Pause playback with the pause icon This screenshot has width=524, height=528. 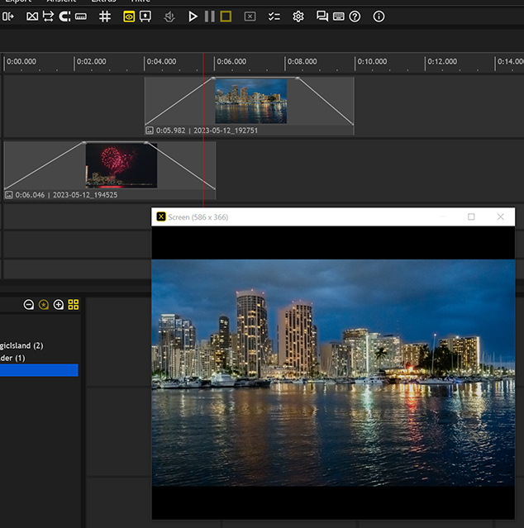point(209,17)
